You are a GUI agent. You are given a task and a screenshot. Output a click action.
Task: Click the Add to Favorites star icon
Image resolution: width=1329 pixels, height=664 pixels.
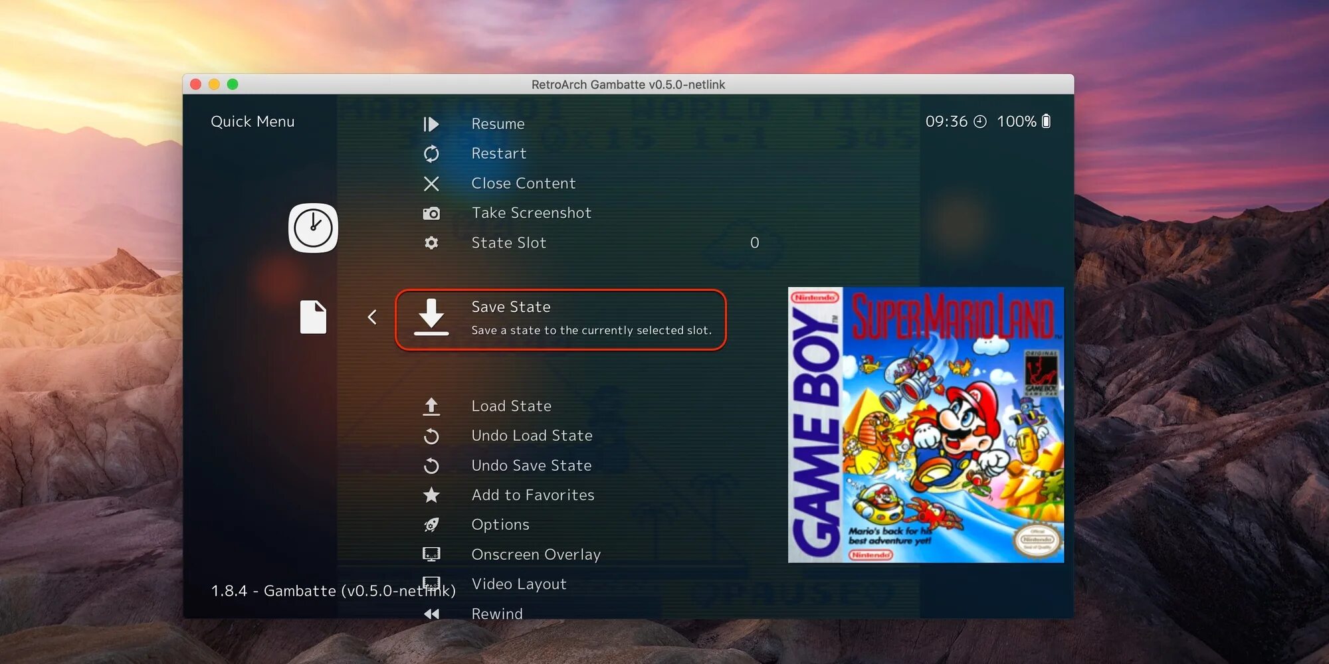(x=431, y=495)
